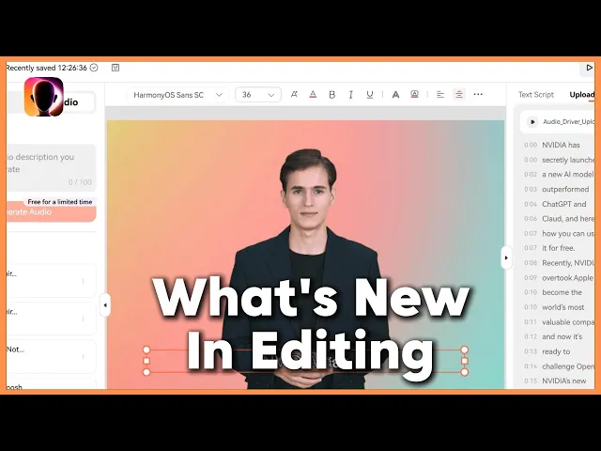The image size is (601, 451).
Task: Click the font size adjust icon
Action: 294,94
